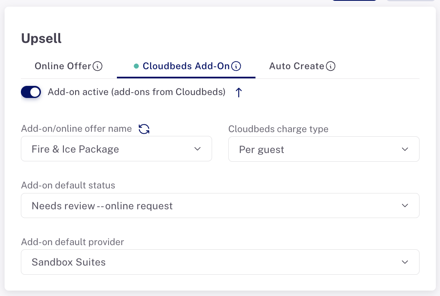Open the Add-on default provider dropdown
The image size is (440, 296).
220,262
